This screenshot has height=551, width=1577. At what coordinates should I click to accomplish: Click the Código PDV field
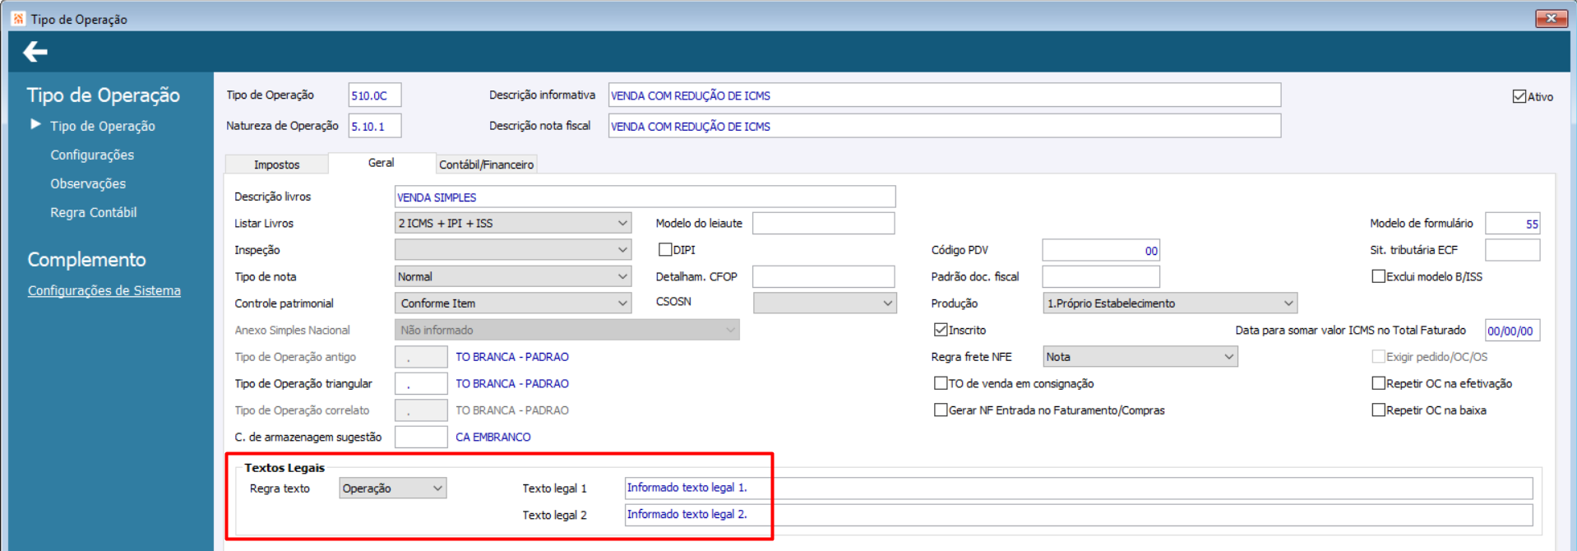1101,250
